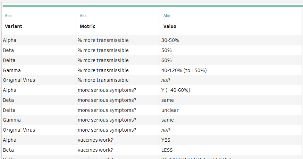The height and width of the screenshot is (159, 303).
Task: Select the LESS value cell
Action: (x=167, y=150)
